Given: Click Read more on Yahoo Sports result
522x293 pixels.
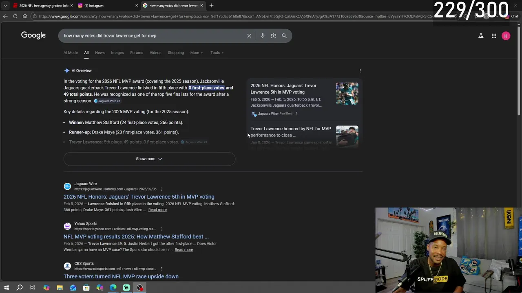Looking at the screenshot, I should pos(184,249).
